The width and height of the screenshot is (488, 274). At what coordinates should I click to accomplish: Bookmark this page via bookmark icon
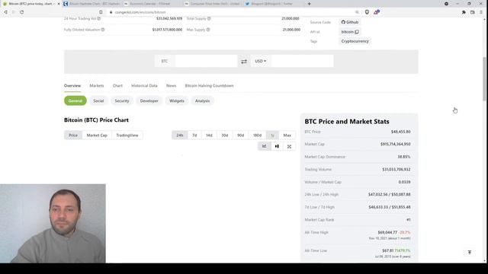[x=101, y=12]
